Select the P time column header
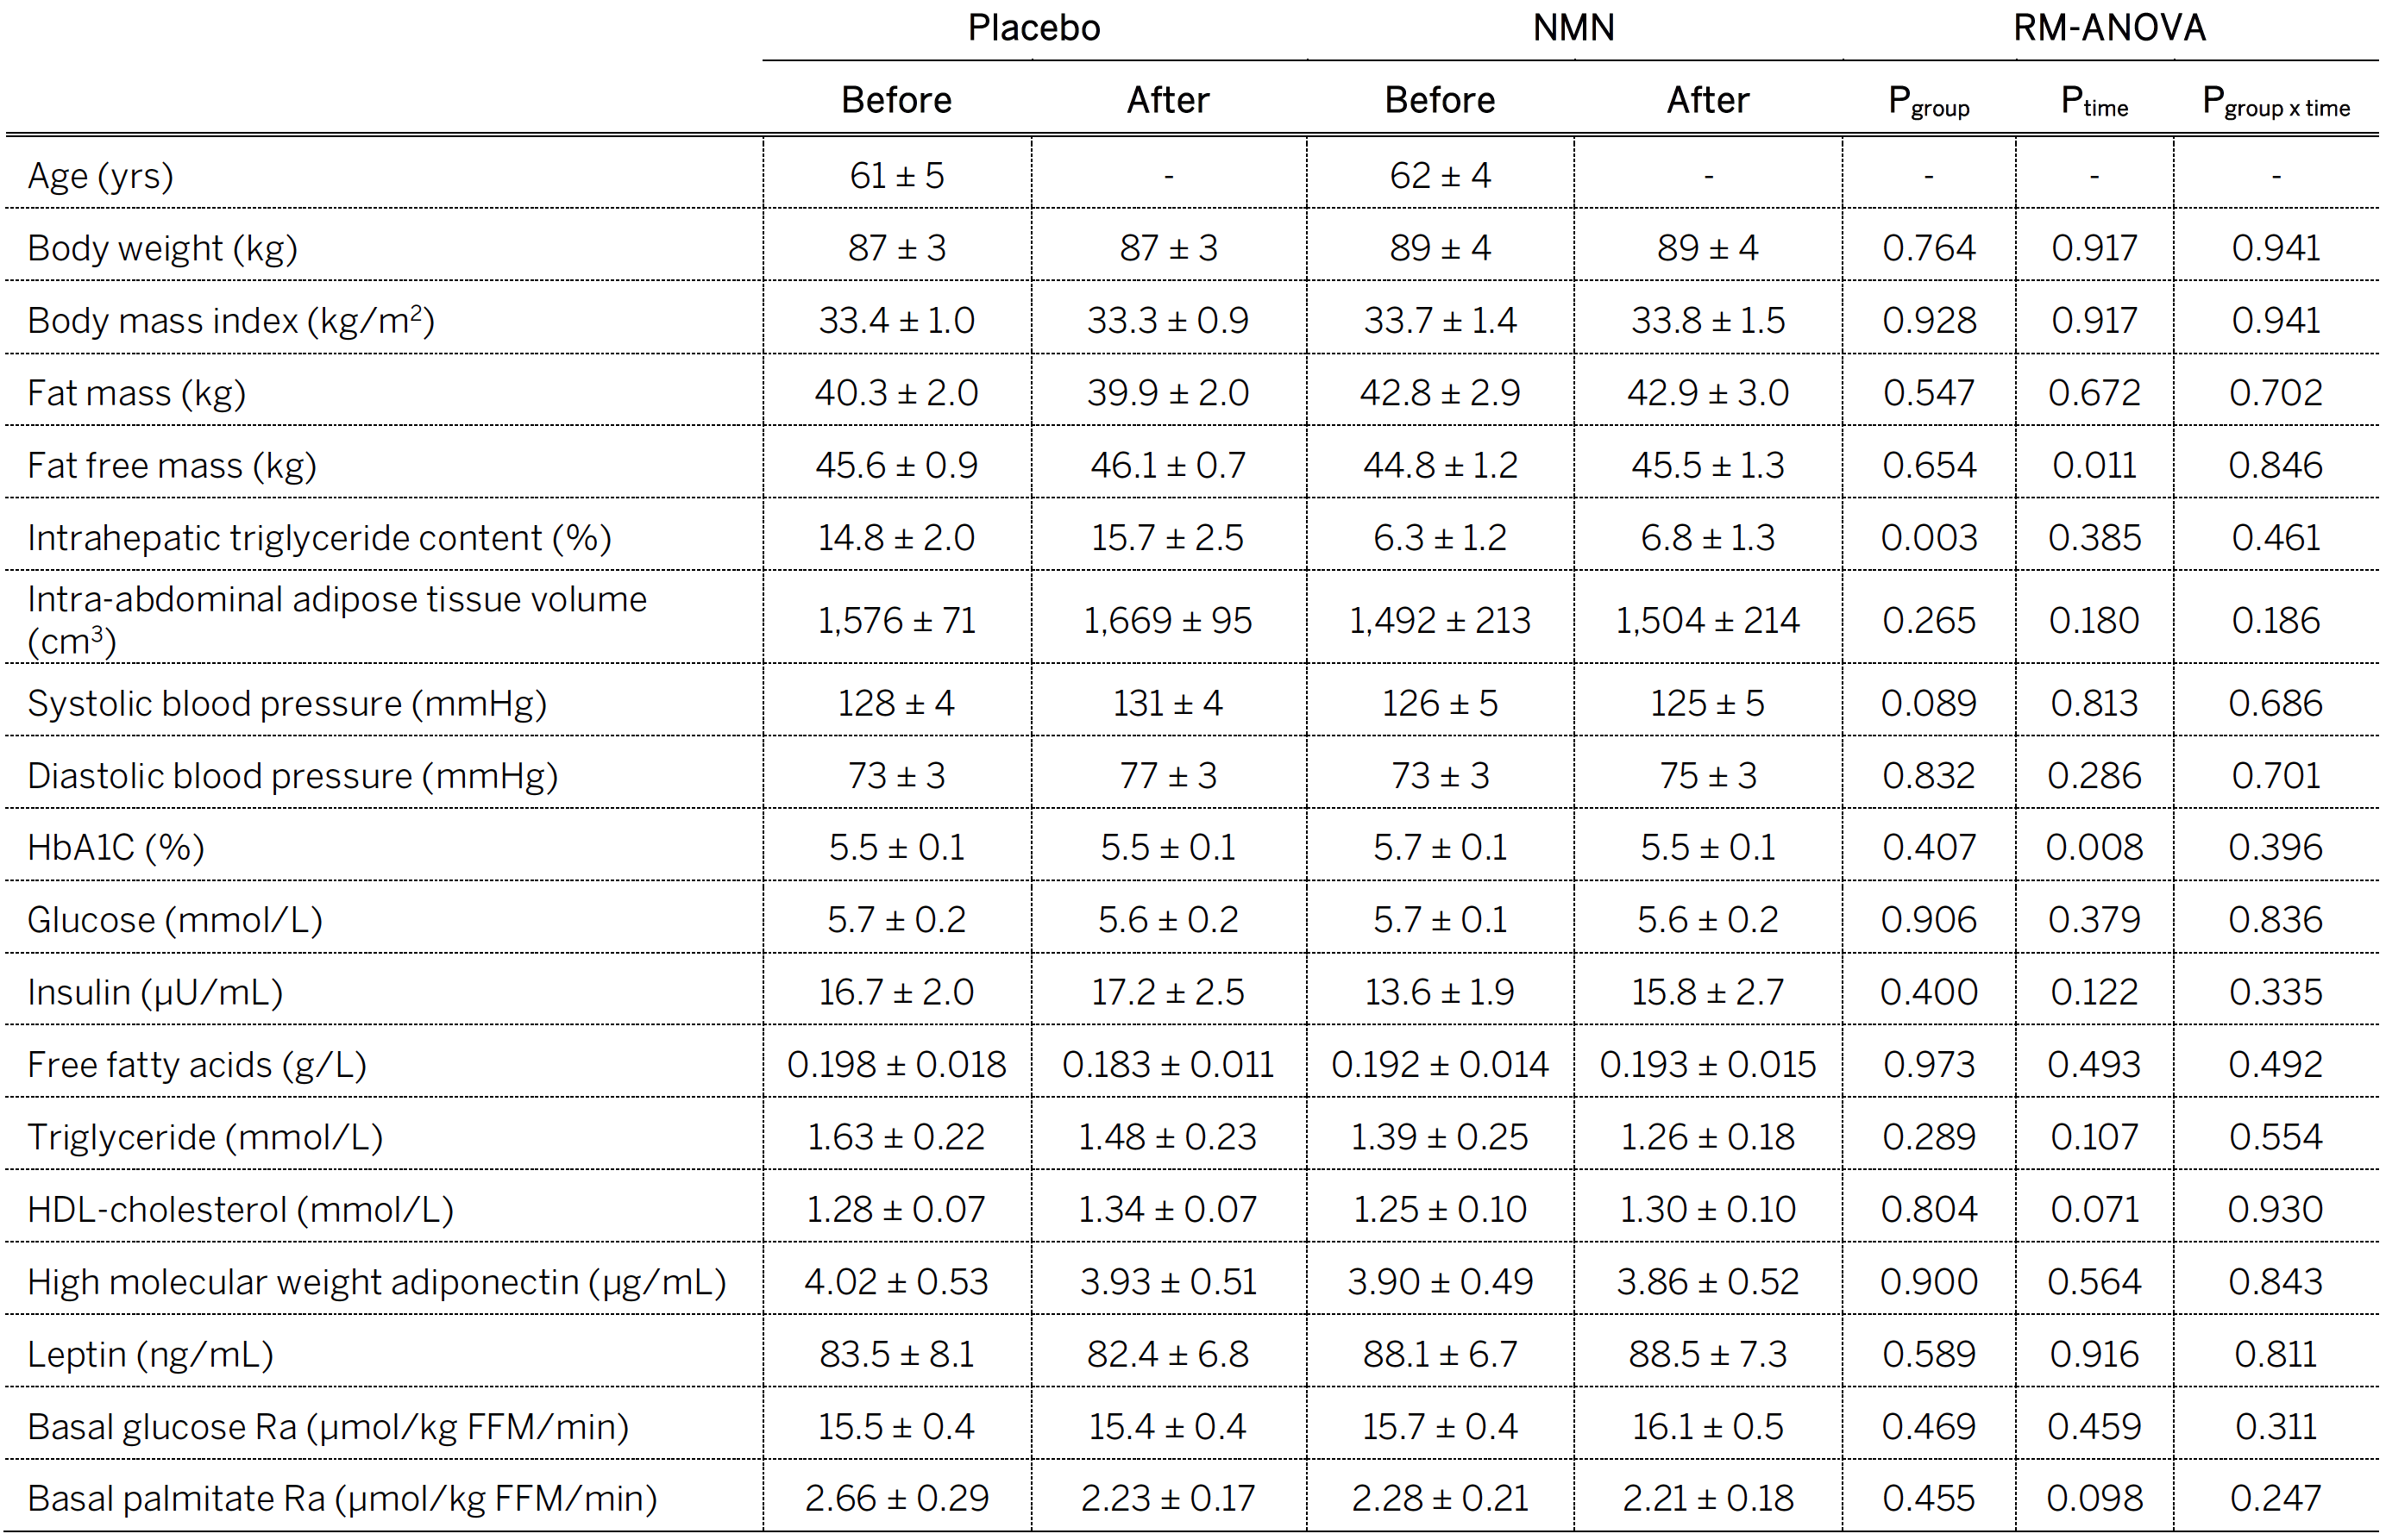This screenshot has height=1540, width=2386. tap(2094, 102)
